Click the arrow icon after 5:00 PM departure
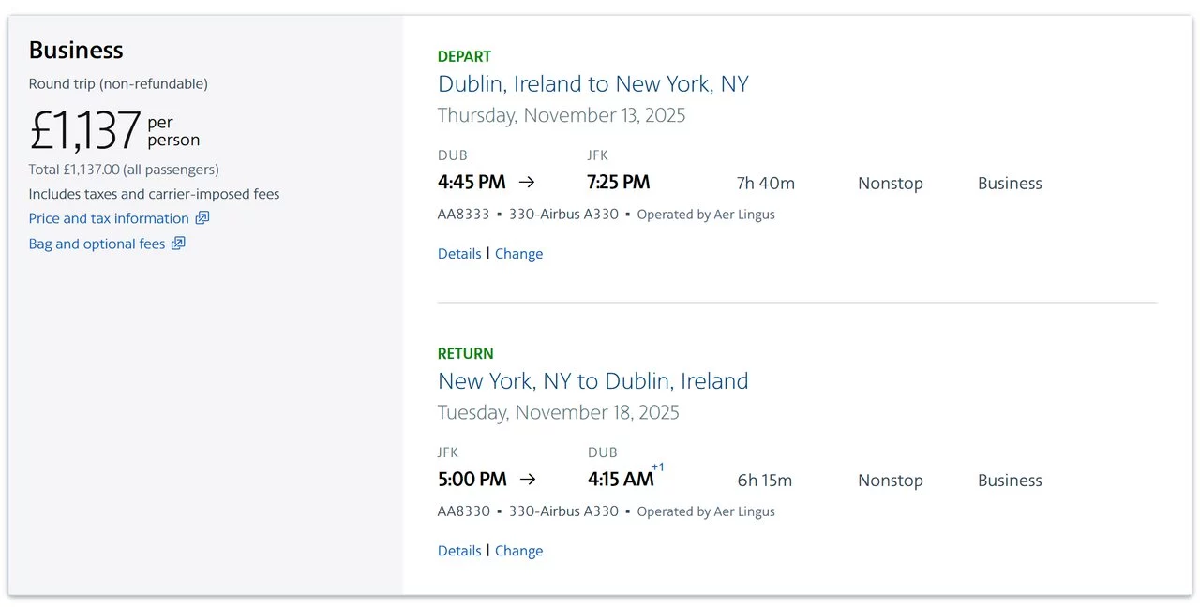The width and height of the screenshot is (1200, 607). click(528, 479)
